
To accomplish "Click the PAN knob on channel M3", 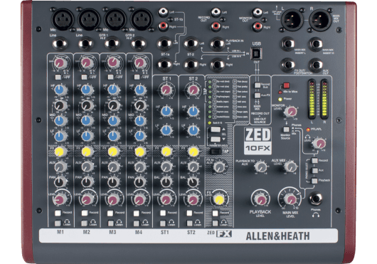I will tap(113, 182).
